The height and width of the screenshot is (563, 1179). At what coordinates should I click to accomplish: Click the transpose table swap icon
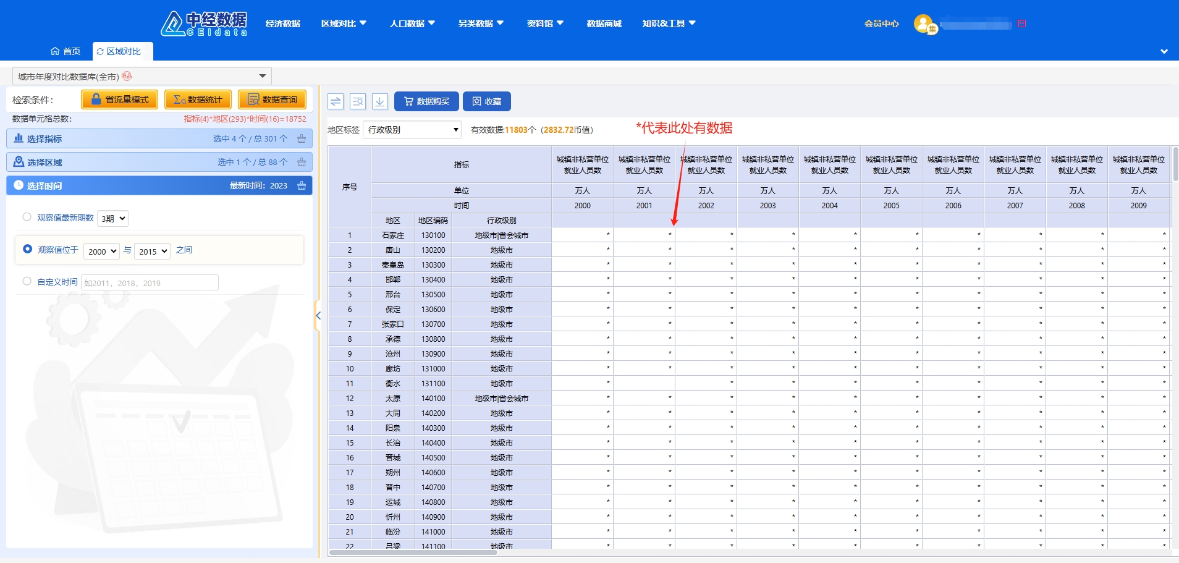click(x=336, y=101)
